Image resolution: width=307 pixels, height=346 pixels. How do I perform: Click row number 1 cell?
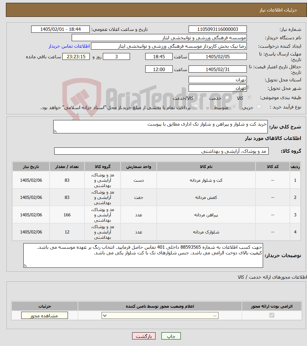(295, 180)
